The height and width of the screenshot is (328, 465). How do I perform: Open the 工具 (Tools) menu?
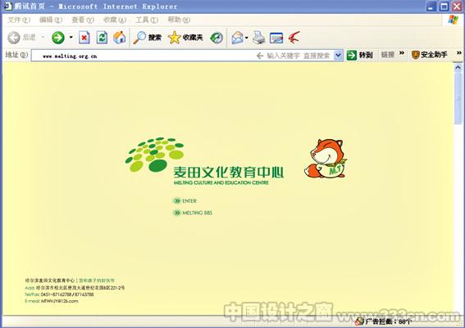(147, 20)
